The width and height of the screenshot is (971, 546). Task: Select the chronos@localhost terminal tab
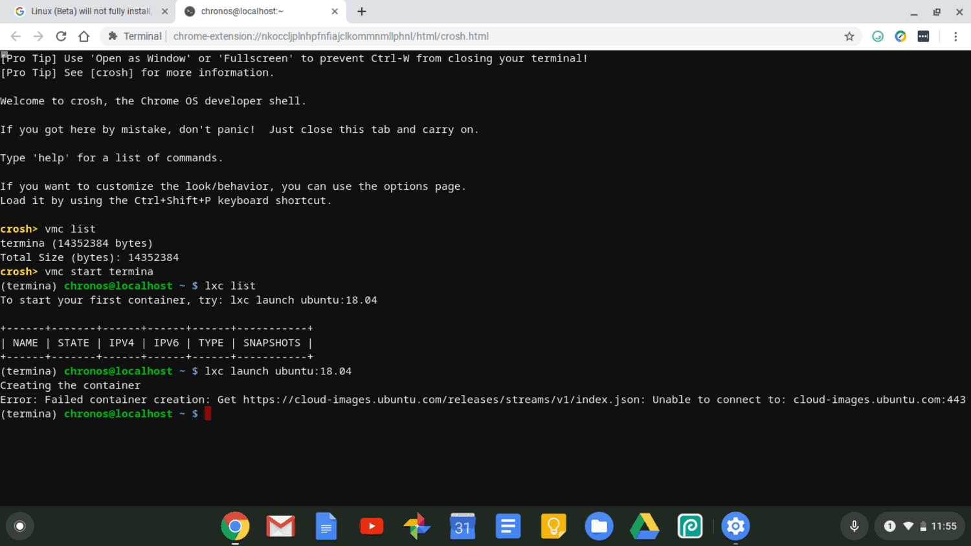(261, 12)
